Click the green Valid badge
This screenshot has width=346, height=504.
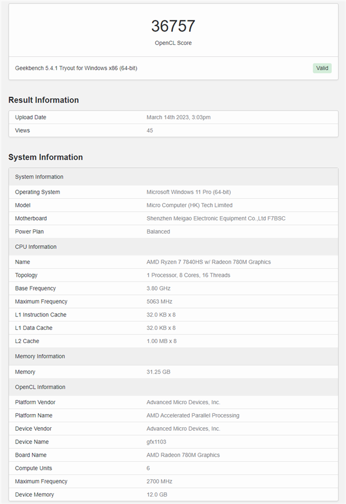pyautogui.click(x=322, y=68)
